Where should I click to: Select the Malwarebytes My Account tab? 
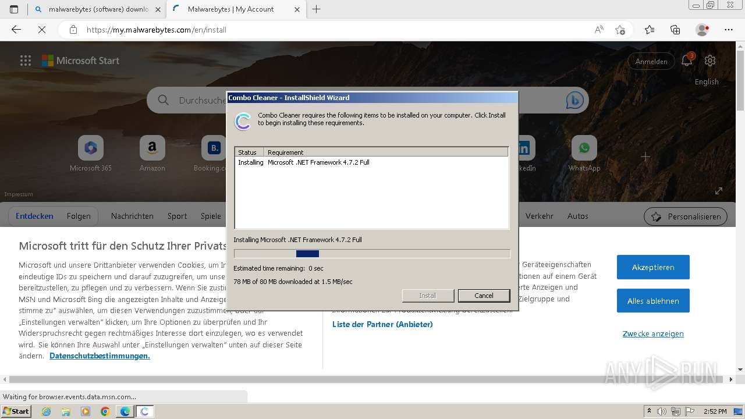pyautogui.click(x=236, y=9)
